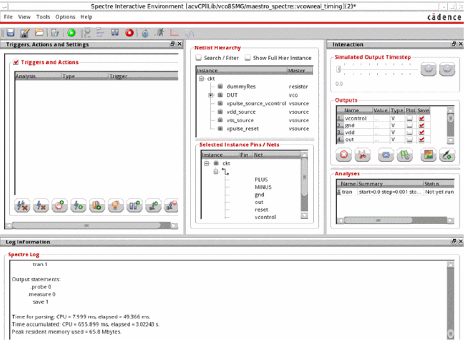The width and height of the screenshot is (464, 340).
Task: Select the vpulse_reset instance
Action: [x=243, y=129]
